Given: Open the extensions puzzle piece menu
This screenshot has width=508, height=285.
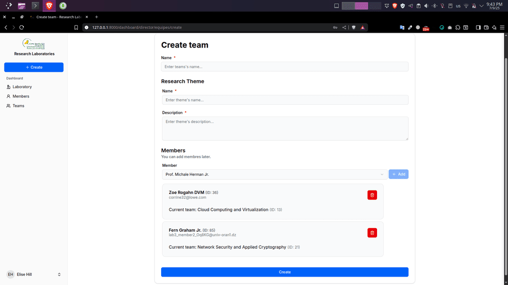Looking at the screenshot, I should (x=458, y=28).
